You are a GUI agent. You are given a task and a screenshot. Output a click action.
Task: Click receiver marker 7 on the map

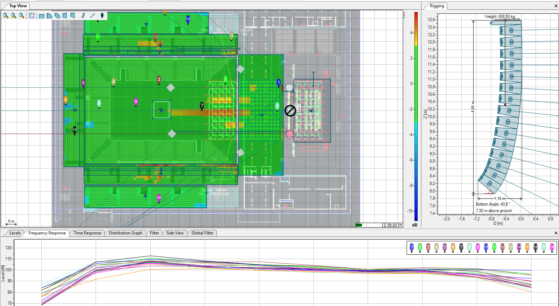pos(202,106)
